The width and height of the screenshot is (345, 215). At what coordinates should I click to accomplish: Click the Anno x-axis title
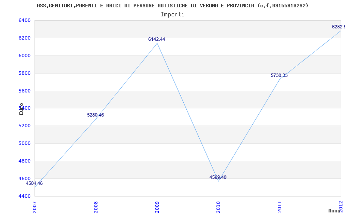tap(335, 211)
